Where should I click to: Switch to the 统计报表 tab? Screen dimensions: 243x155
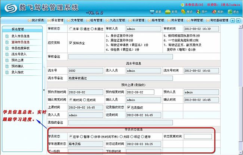pos(36,20)
